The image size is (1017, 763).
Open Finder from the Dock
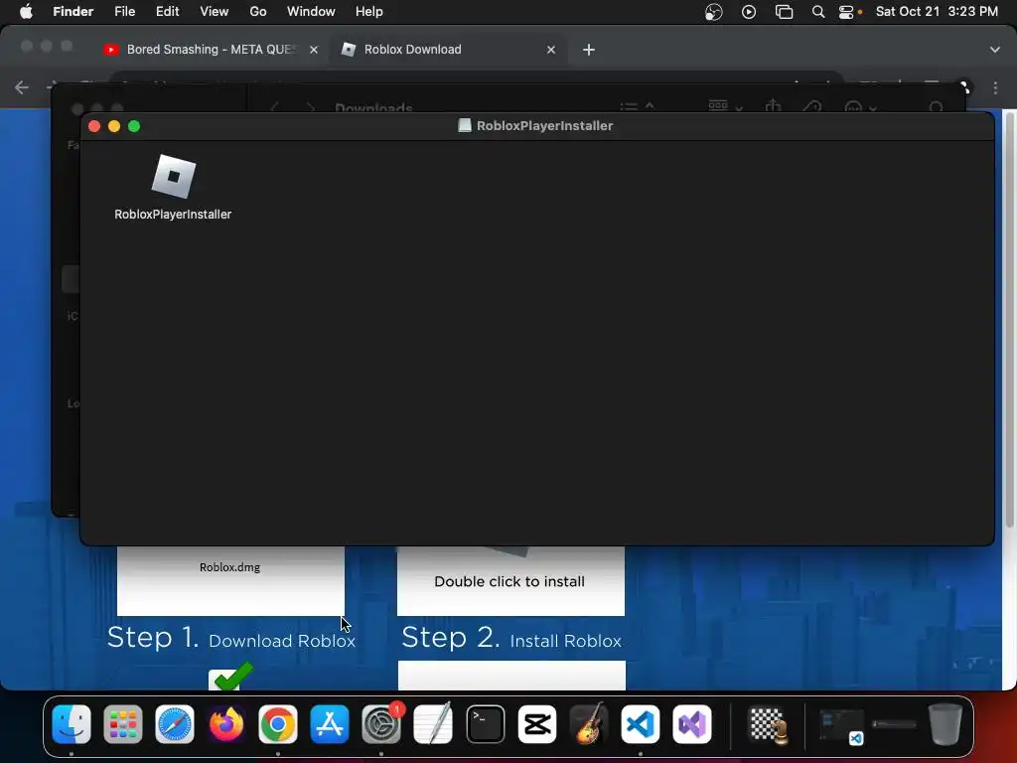point(72,724)
